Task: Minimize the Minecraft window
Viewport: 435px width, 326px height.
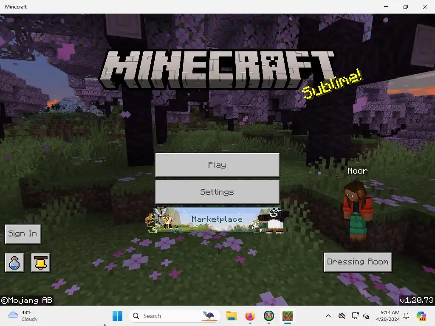Action: click(386, 7)
